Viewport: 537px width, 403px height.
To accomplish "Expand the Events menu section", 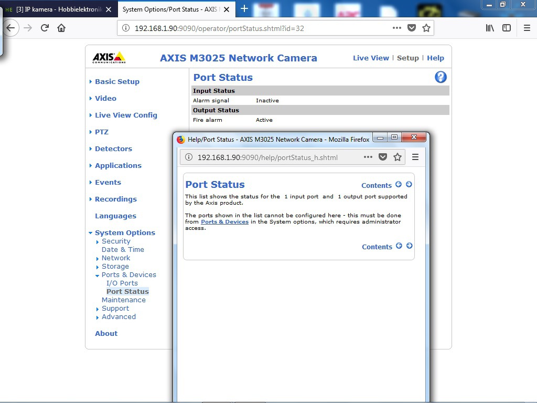I will pyautogui.click(x=108, y=182).
